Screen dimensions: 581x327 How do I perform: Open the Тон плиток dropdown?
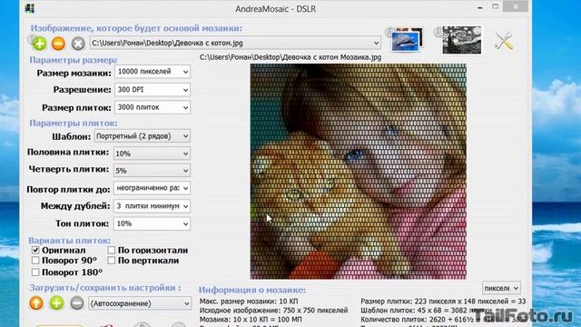[x=152, y=223]
